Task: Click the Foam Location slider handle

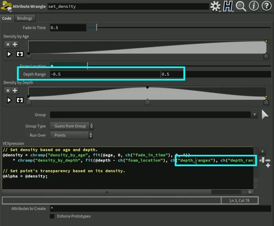Action: pos(88,65)
